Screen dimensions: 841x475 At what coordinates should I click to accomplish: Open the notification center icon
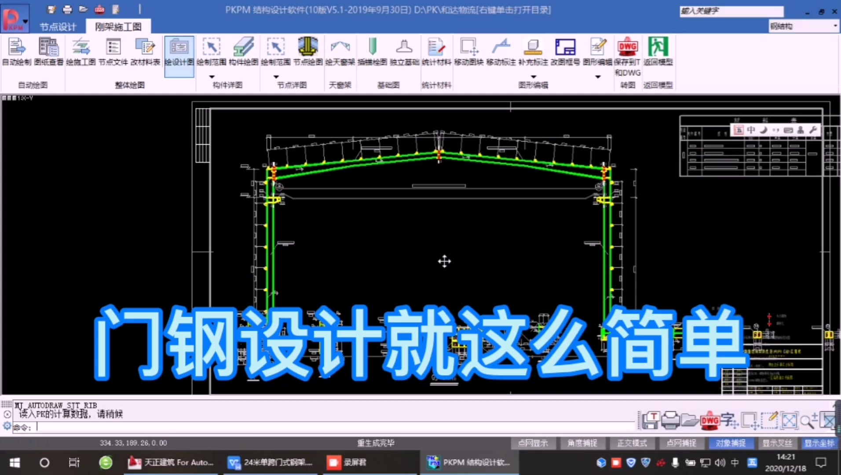pyautogui.click(x=821, y=463)
